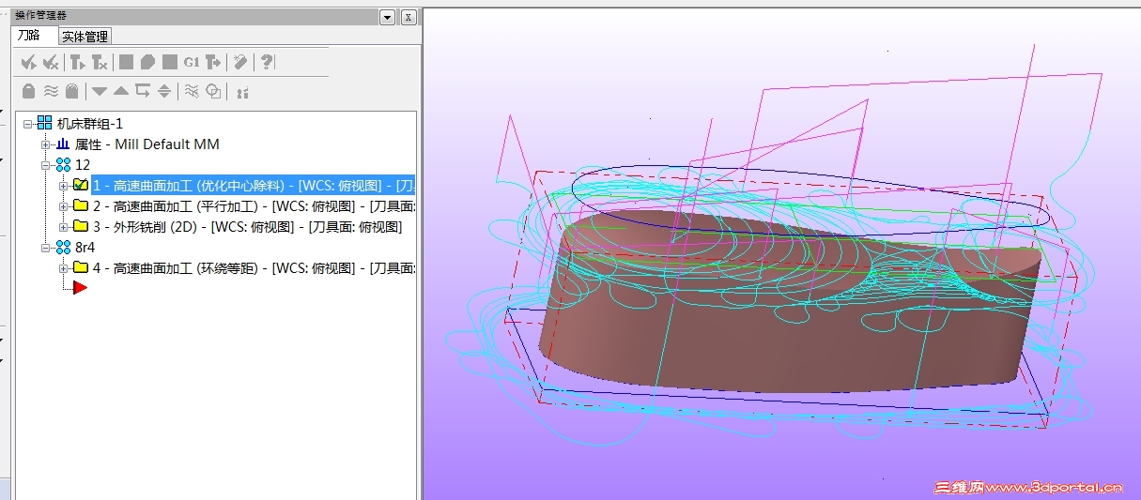Select folder icon of operation 4
The width and height of the screenshot is (1141, 500).
(81, 267)
